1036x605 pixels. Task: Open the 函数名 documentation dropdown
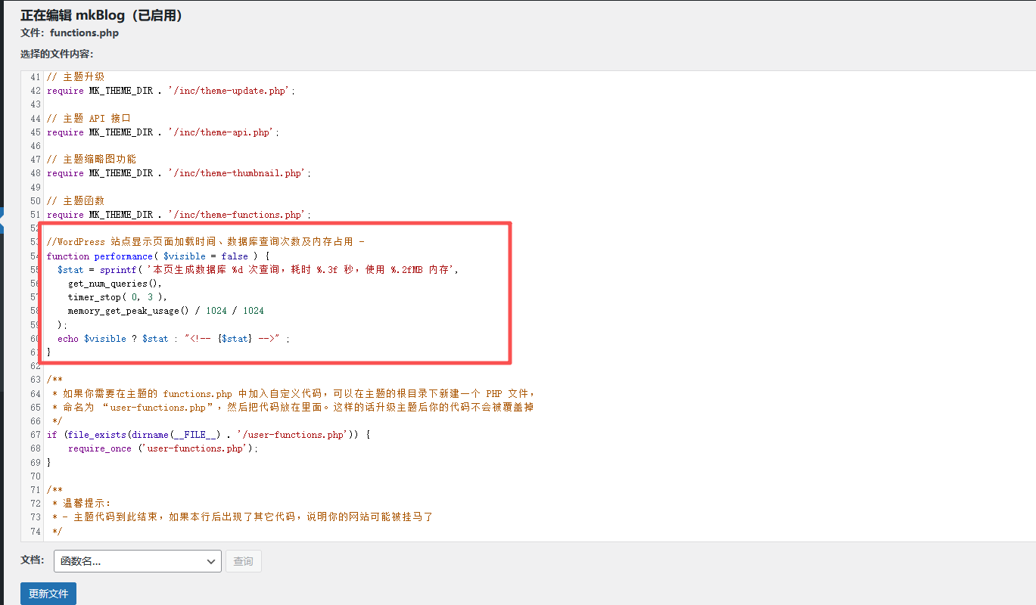pyautogui.click(x=129, y=561)
